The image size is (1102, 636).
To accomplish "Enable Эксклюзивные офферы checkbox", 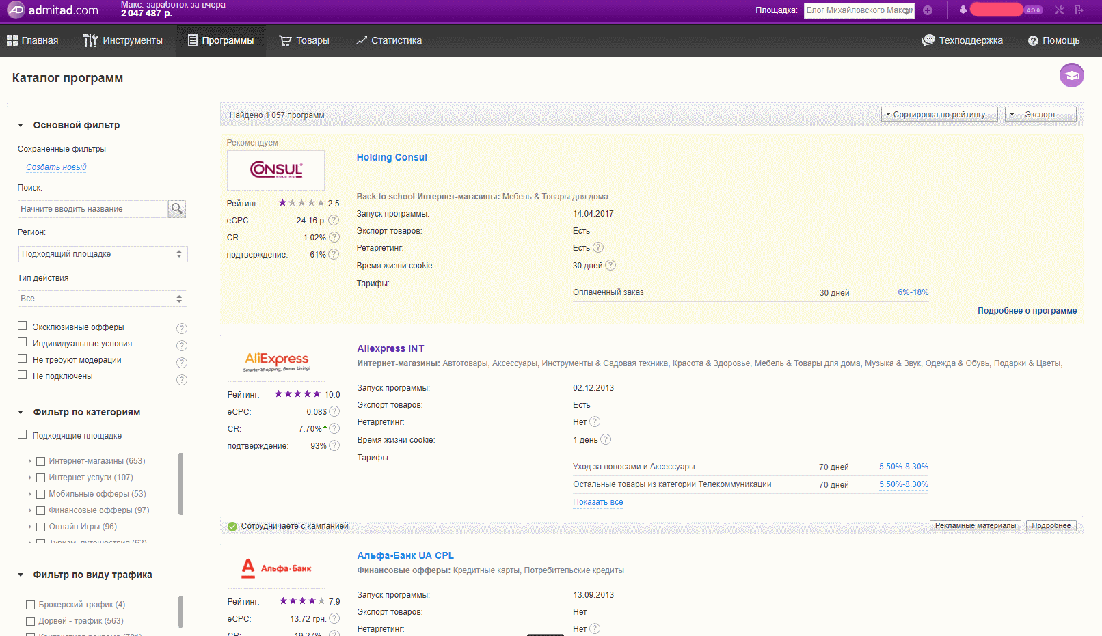I will tap(23, 326).
